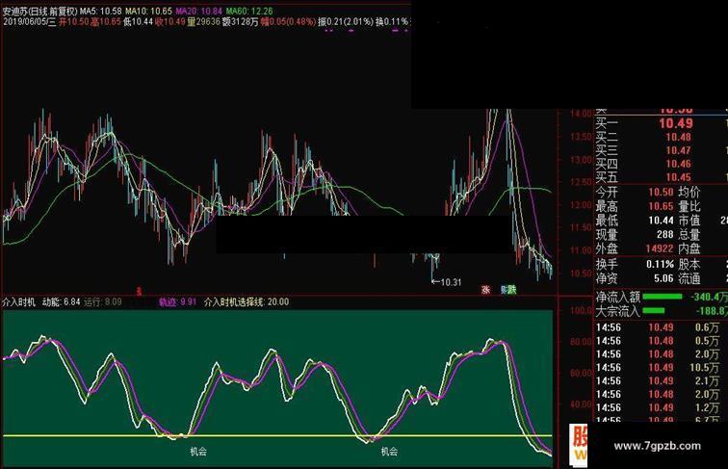Click the 今开 value 10.50
The height and width of the screenshot is (469, 728).
point(661,193)
